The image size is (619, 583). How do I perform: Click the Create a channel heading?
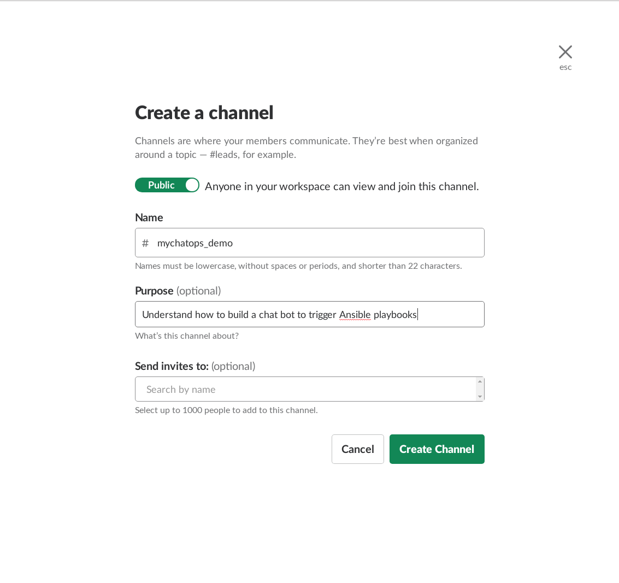pos(204,113)
